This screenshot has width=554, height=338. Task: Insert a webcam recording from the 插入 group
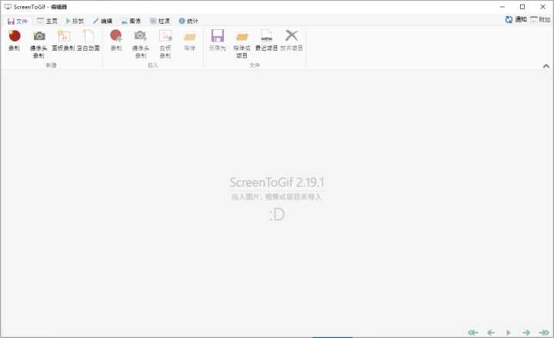pyautogui.click(x=141, y=44)
